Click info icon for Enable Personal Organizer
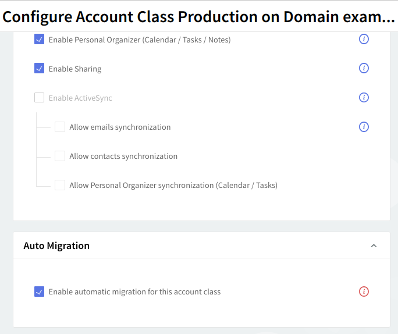 pos(364,40)
